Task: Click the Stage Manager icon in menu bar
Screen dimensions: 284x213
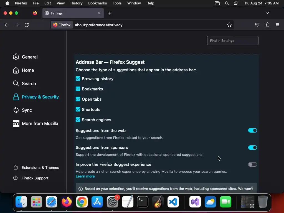Action: 217,3
